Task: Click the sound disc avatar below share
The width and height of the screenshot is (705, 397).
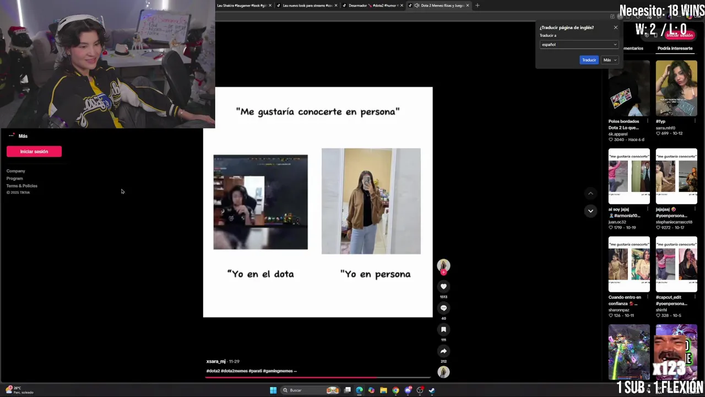Action: click(x=443, y=372)
